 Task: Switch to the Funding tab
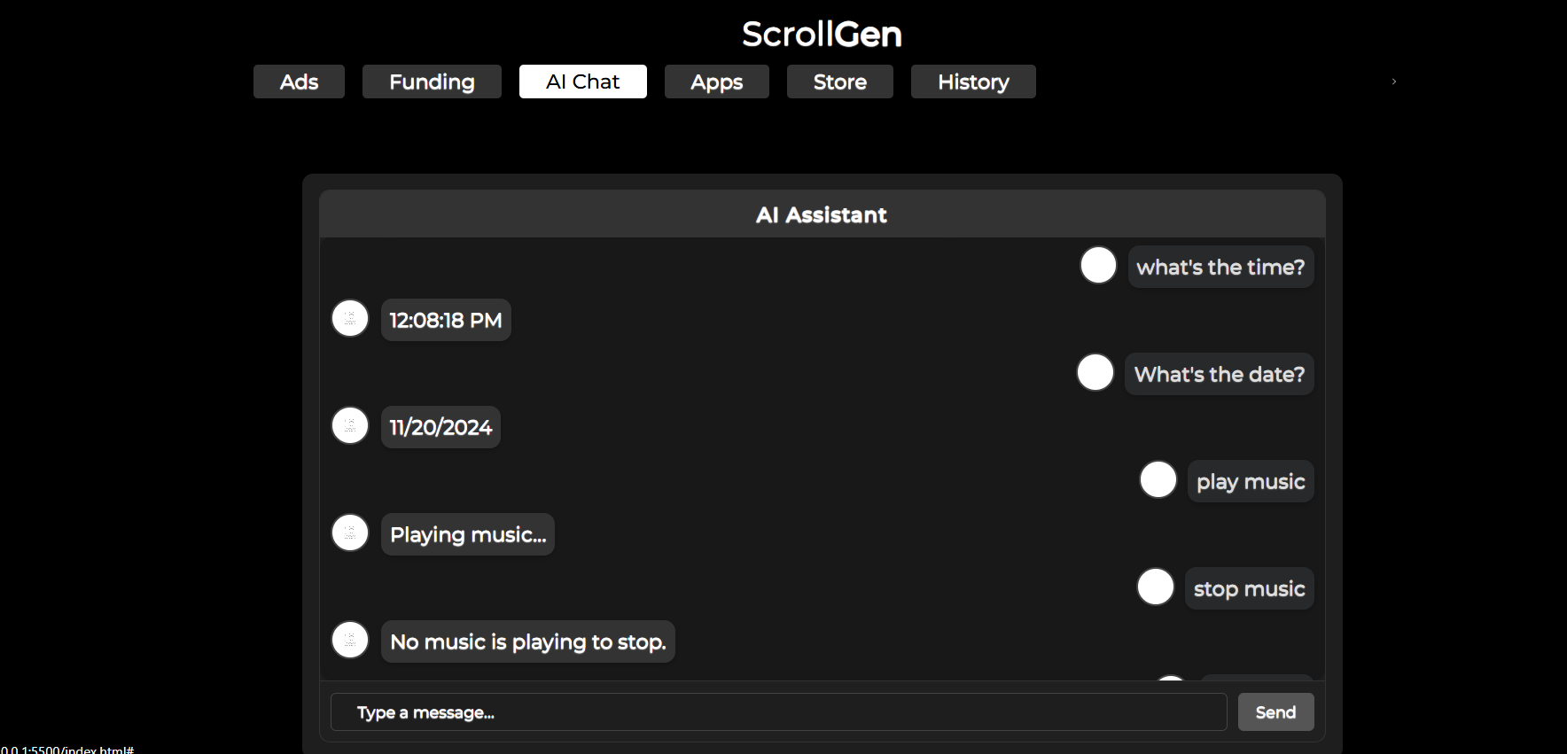[x=432, y=82]
